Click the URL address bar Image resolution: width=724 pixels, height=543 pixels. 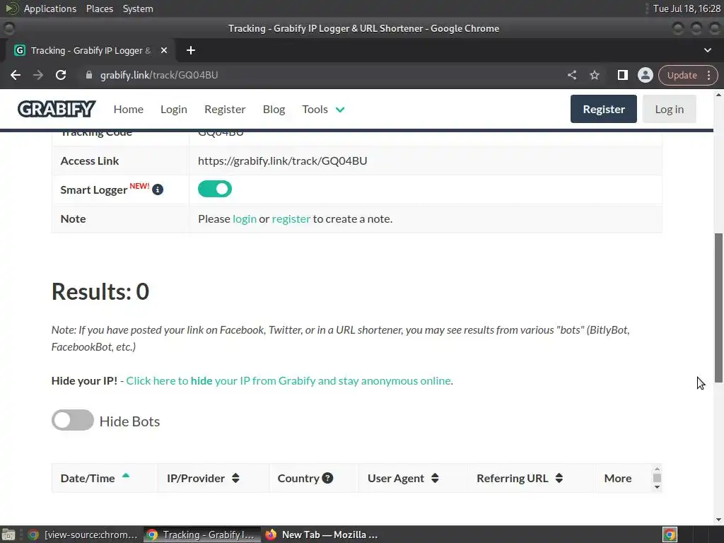pyautogui.click(x=323, y=75)
